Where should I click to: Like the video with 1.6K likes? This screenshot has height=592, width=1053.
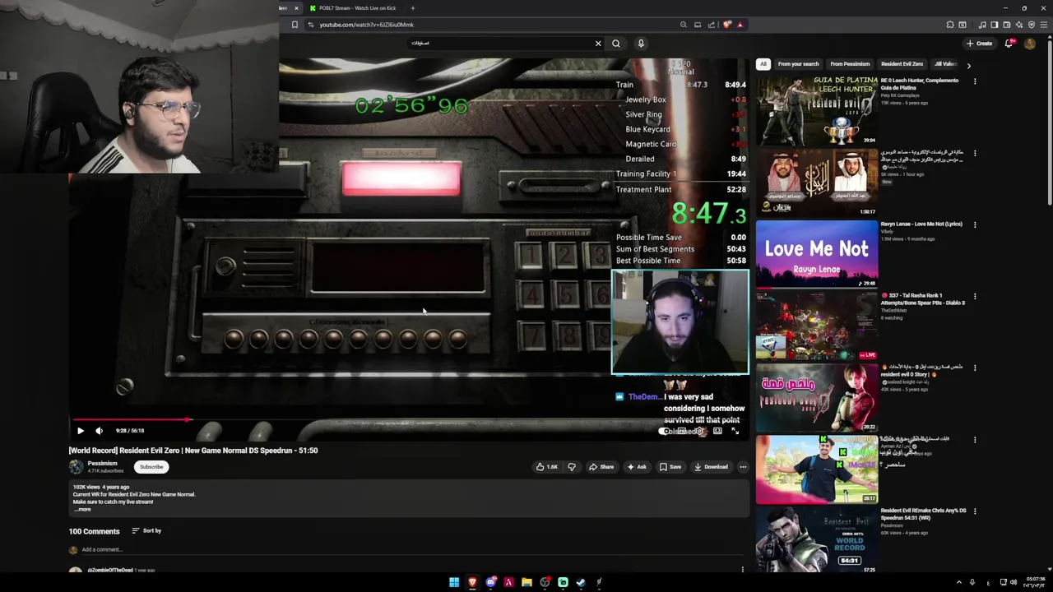point(546,467)
